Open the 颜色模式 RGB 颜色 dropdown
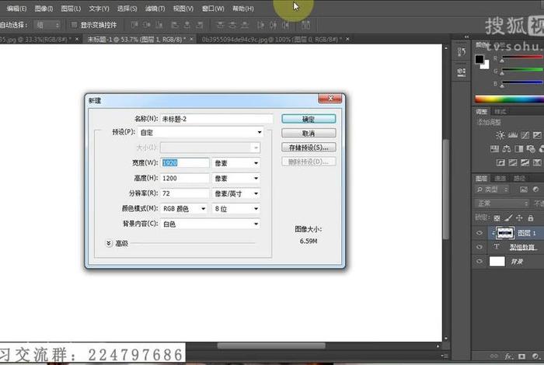Screen dimensions: 544x365 (x=184, y=209)
